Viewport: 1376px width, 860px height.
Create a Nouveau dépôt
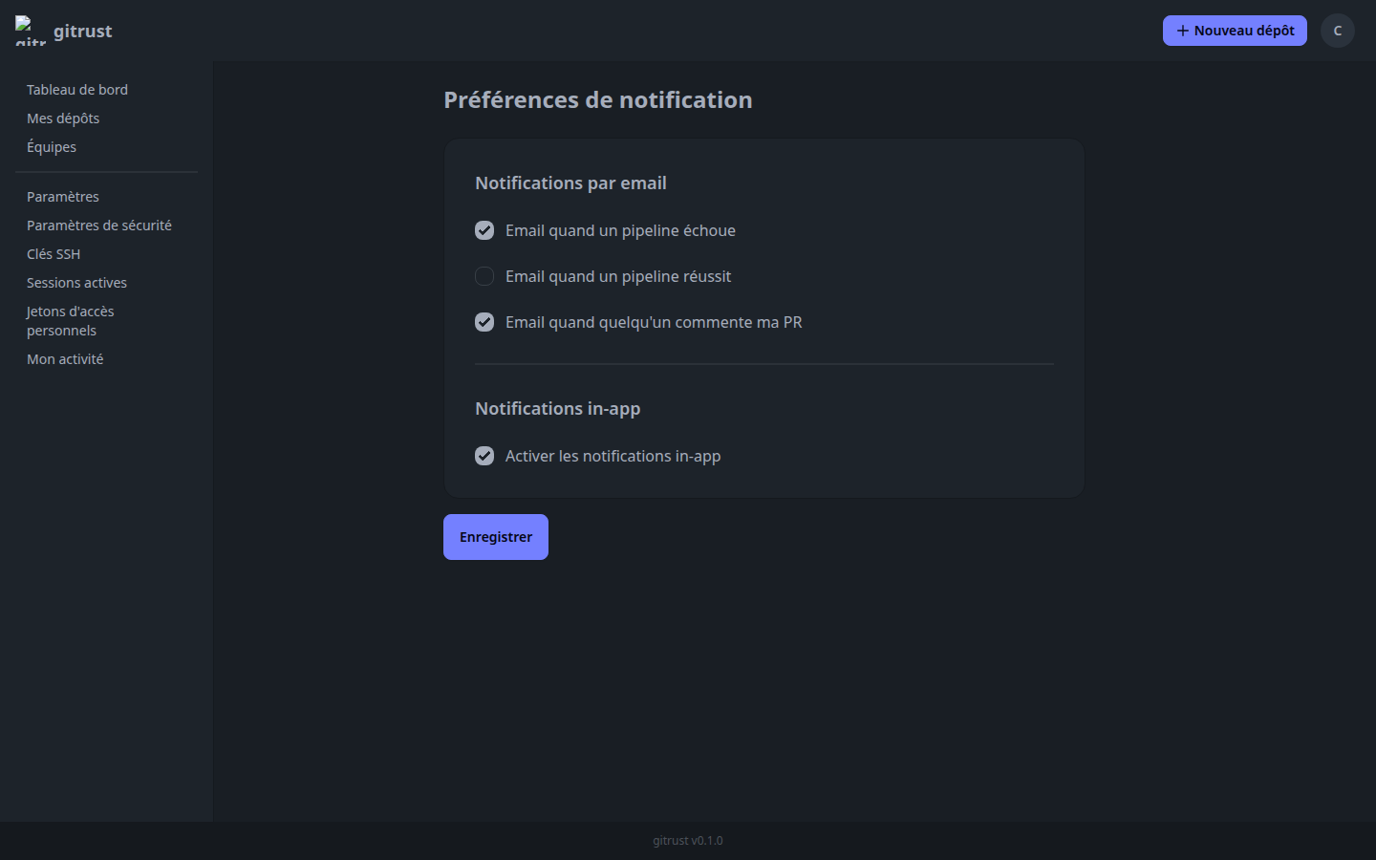[1235, 30]
